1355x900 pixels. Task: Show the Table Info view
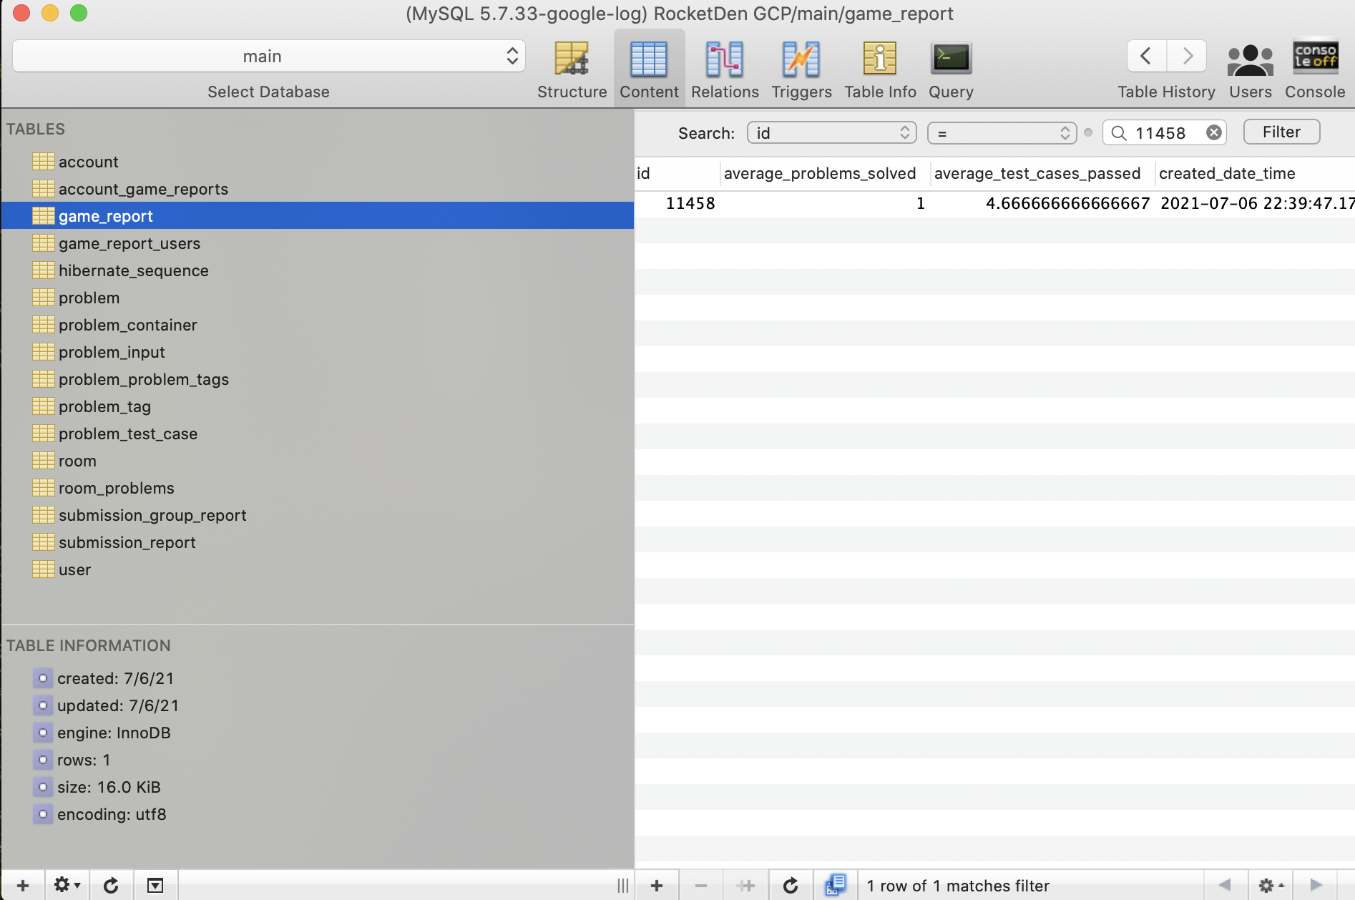tap(880, 69)
